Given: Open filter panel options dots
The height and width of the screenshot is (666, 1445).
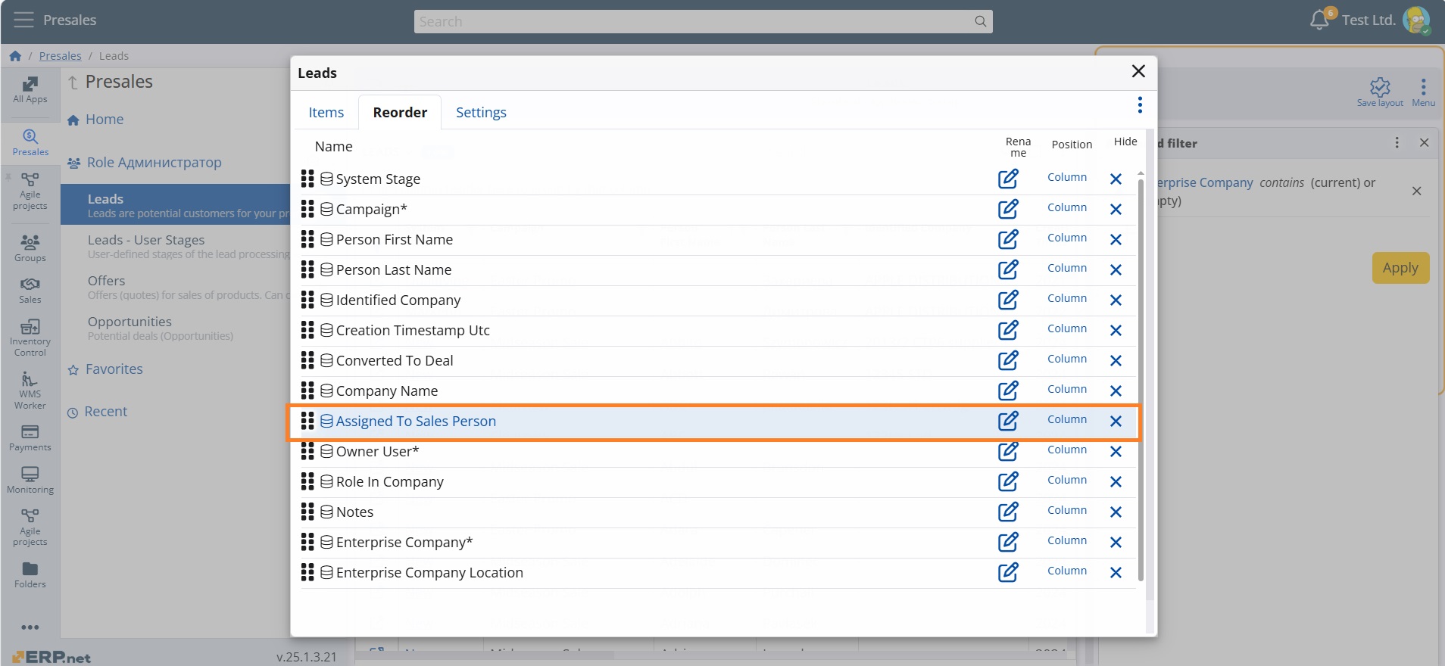Looking at the screenshot, I should click(x=1397, y=143).
